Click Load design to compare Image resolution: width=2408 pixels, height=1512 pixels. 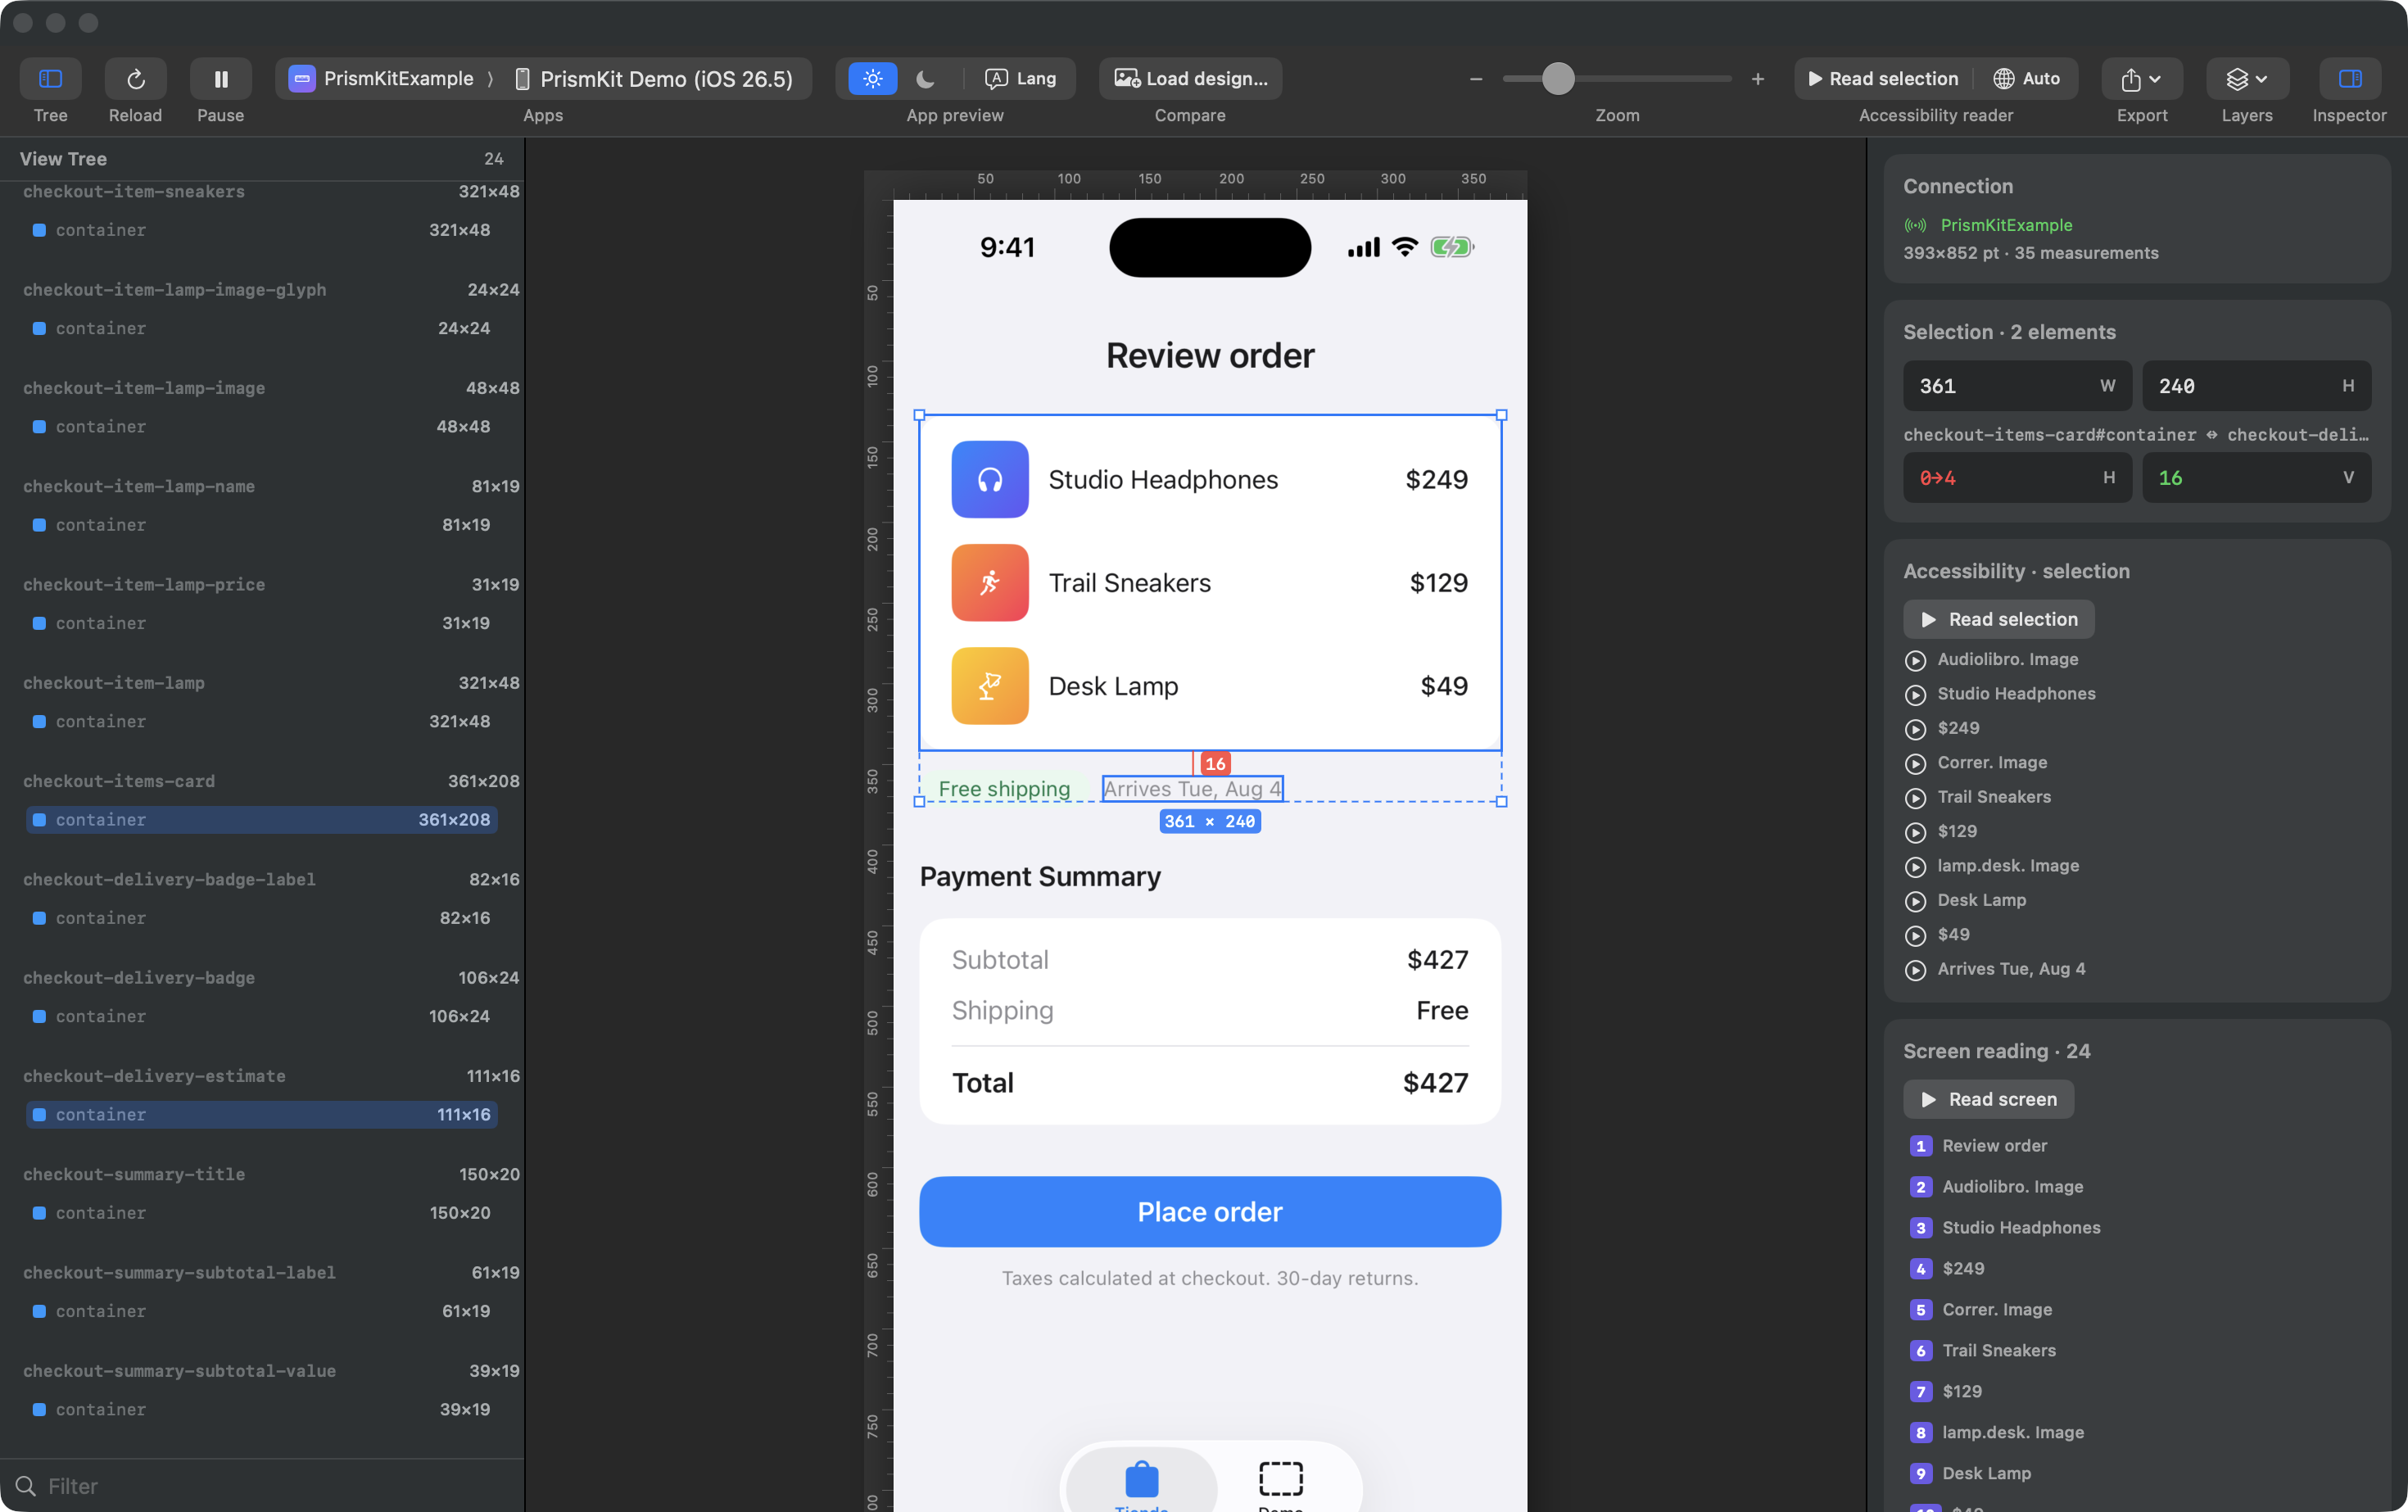[x=1190, y=78]
